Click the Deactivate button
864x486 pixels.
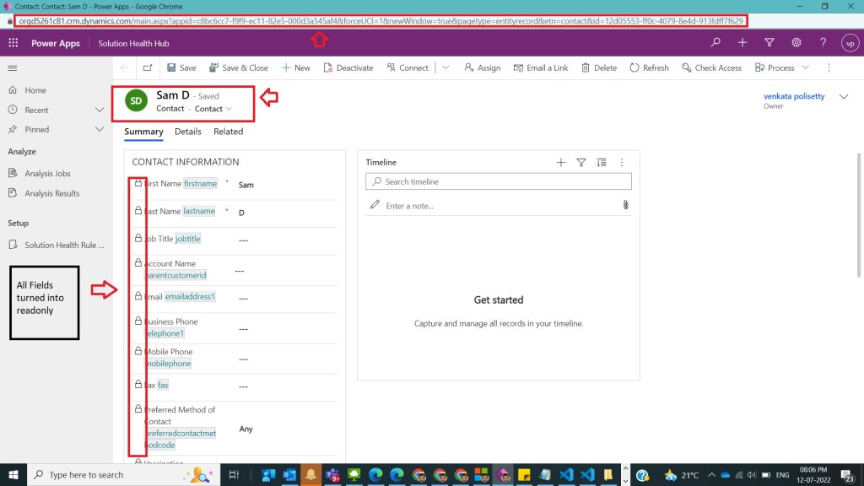(348, 67)
